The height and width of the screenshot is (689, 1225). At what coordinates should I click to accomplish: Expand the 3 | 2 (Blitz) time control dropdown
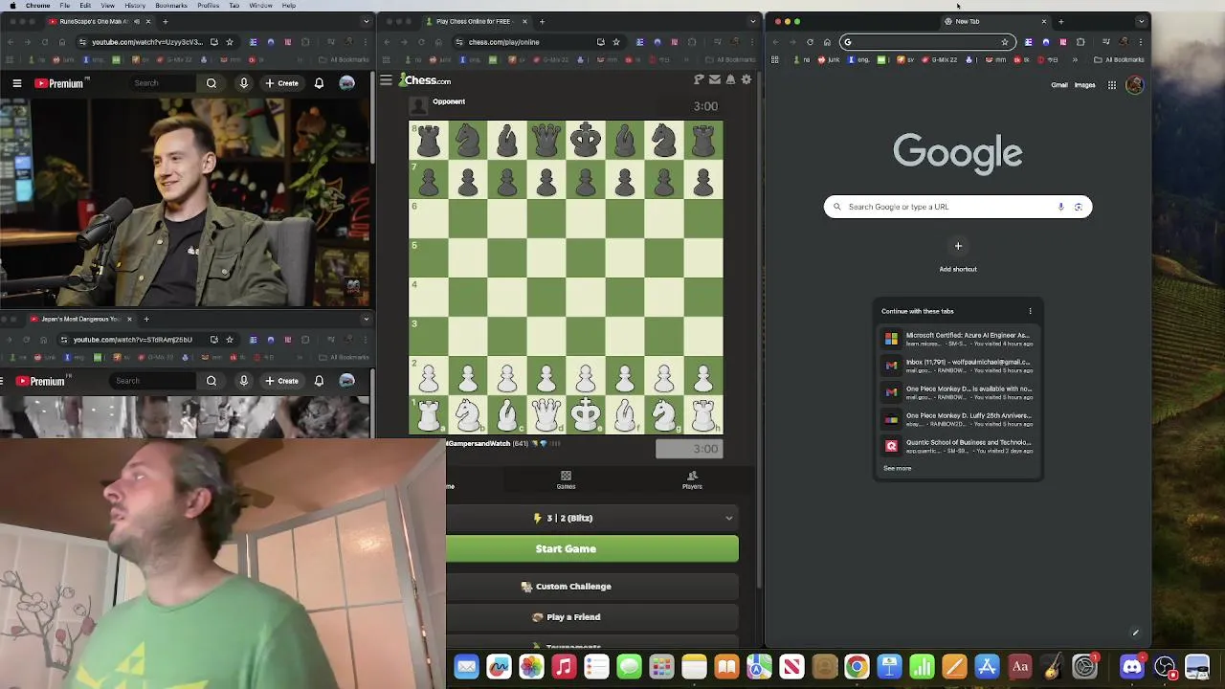pos(592,518)
